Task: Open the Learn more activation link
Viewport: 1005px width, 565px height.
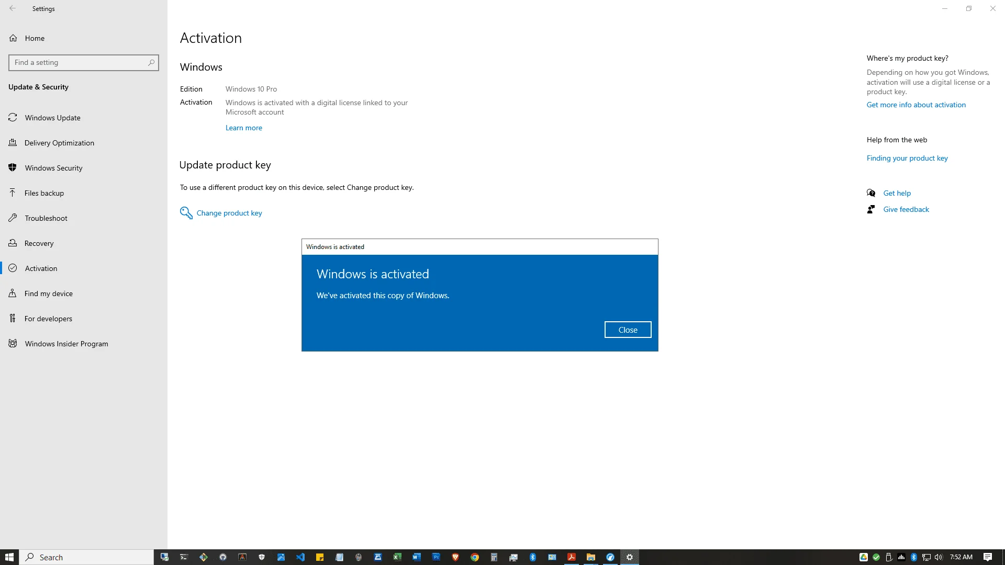Action: (x=243, y=128)
